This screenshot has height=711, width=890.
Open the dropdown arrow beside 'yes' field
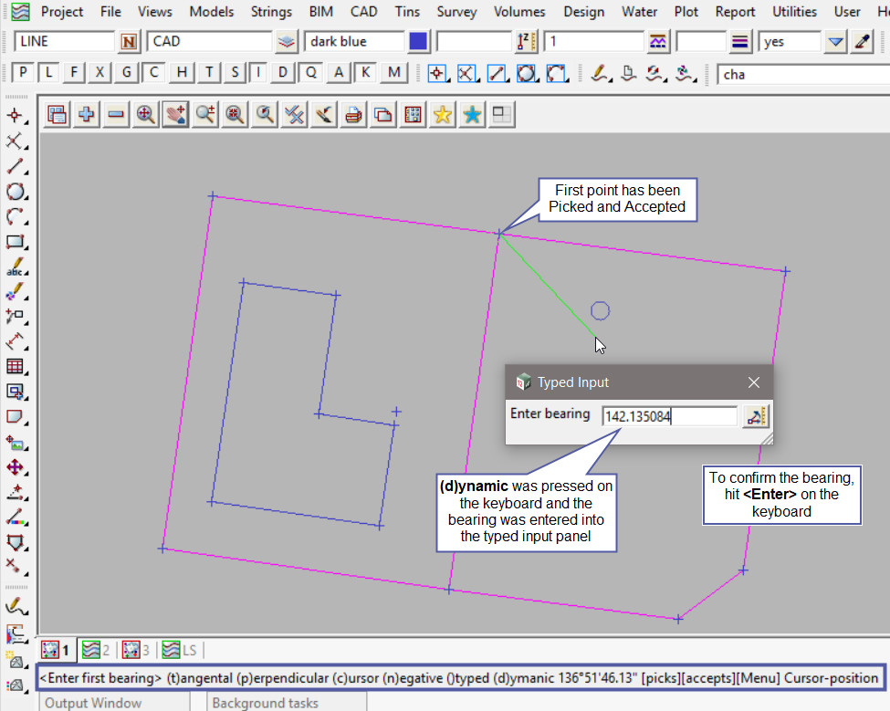tap(835, 42)
